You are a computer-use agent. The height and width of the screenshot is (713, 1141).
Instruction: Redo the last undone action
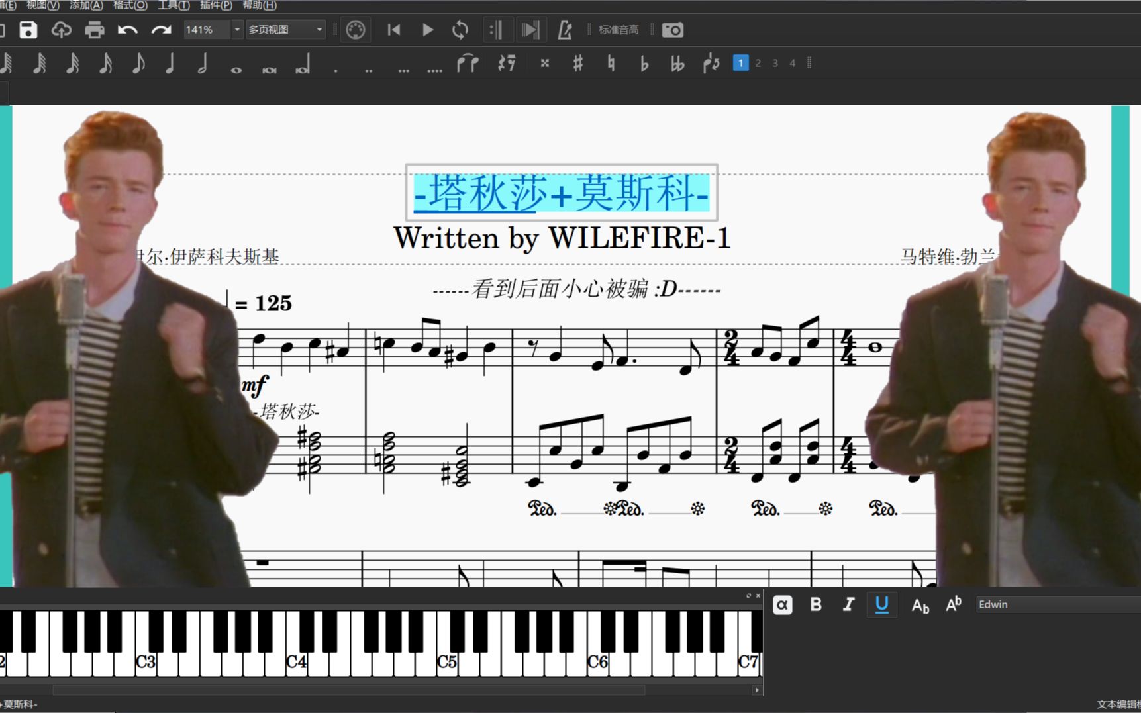point(161,30)
